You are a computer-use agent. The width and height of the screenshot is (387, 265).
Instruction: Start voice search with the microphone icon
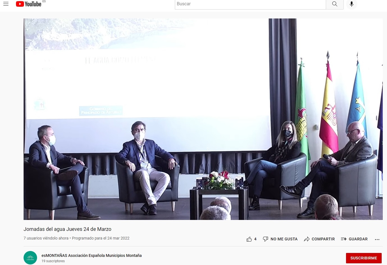click(x=351, y=4)
